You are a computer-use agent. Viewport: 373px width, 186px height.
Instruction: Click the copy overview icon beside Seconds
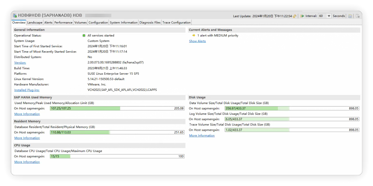tap(350, 16)
